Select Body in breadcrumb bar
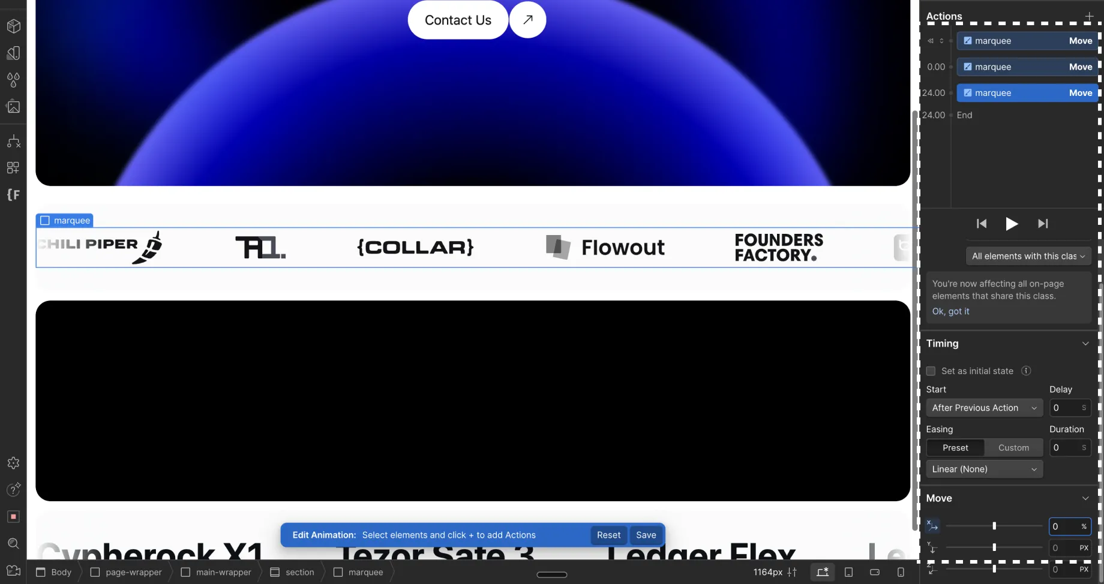 pyautogui.click(x=54, y=572)
